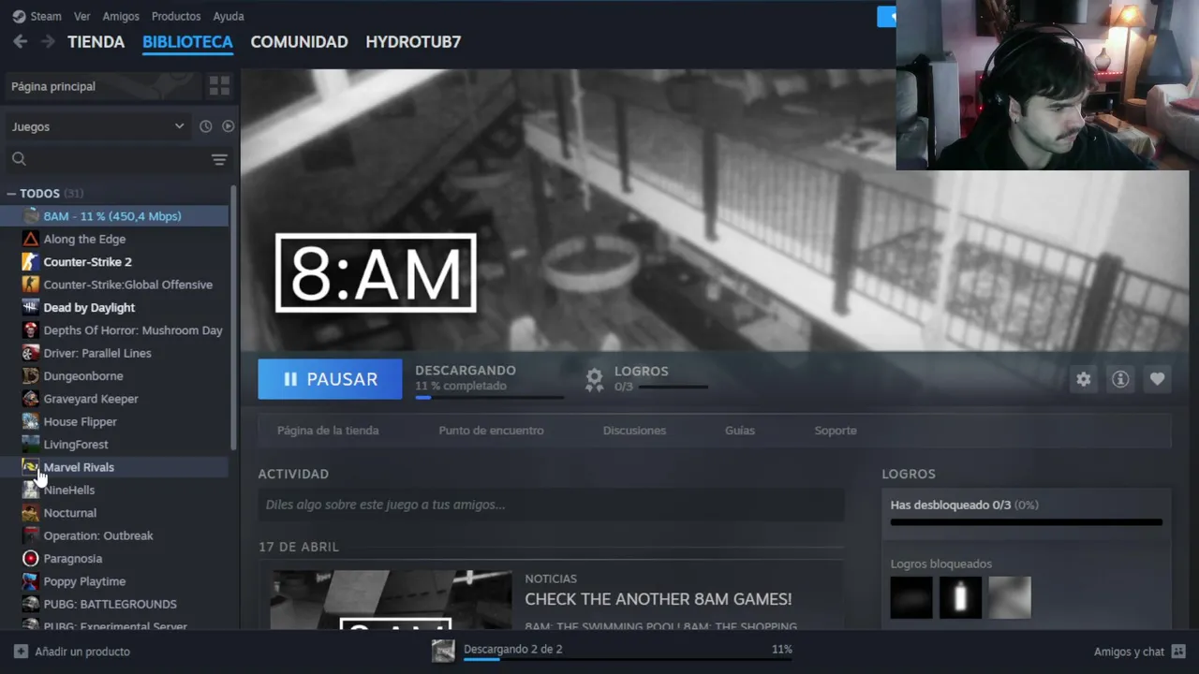Go forward with the right arrow
This screenshot has height=674, width=1199.
click(48, 41)
